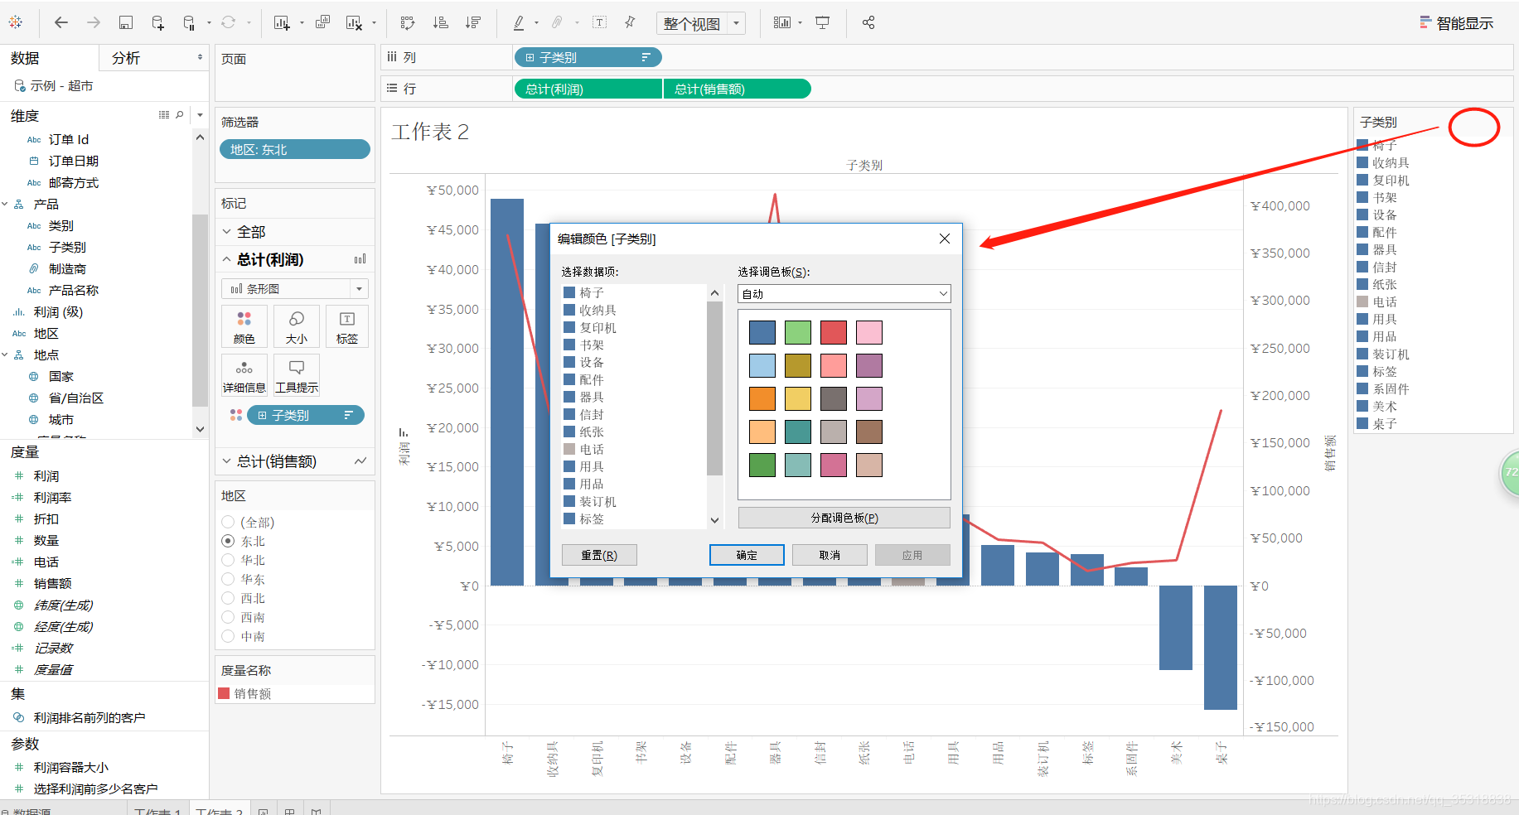Image resolution: width=1519 pixels, height=815 pixels.
Task: Open mark type dropdown 条形图
Action: click(x=295, y=288)
